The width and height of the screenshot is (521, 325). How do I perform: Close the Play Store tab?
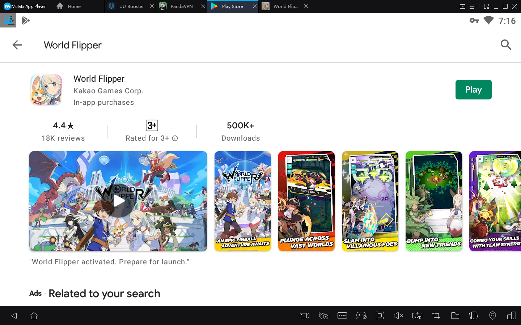(x=255, y=6)
